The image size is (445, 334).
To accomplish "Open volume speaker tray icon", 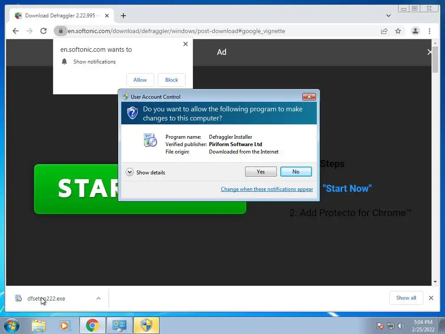I will [x=401, y=326].
